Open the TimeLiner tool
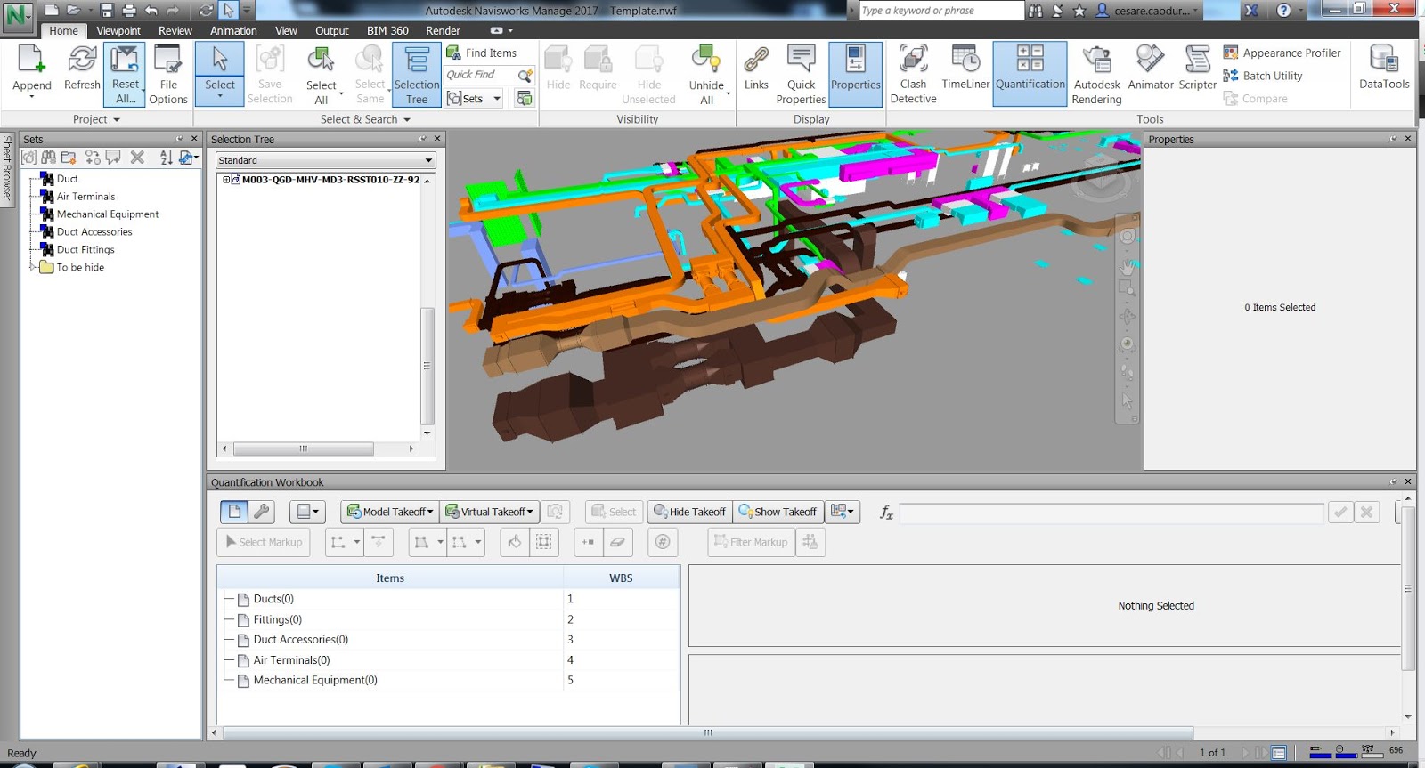Viewport: 1425px width, 768px height. point(965,68)
